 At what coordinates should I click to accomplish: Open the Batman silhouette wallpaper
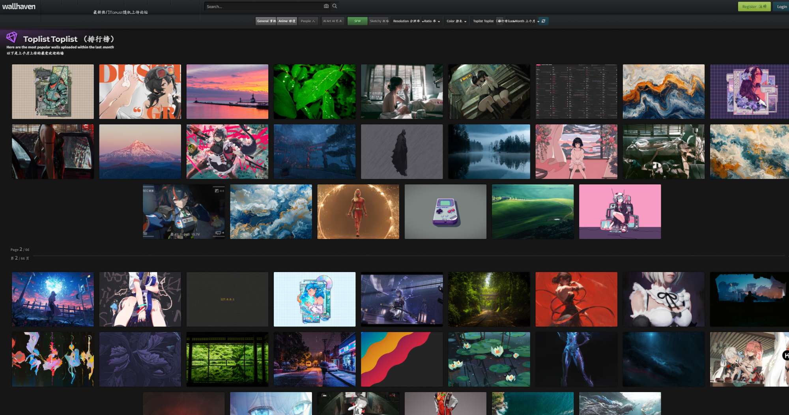click(x=402, y=152)
